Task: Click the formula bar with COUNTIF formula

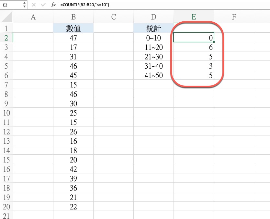Action: coord(164,5)
